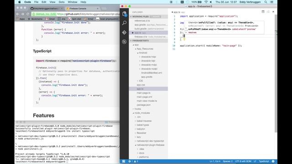Show the next signature in the parameter hint

pyautogui.click(x=186, y=32)
